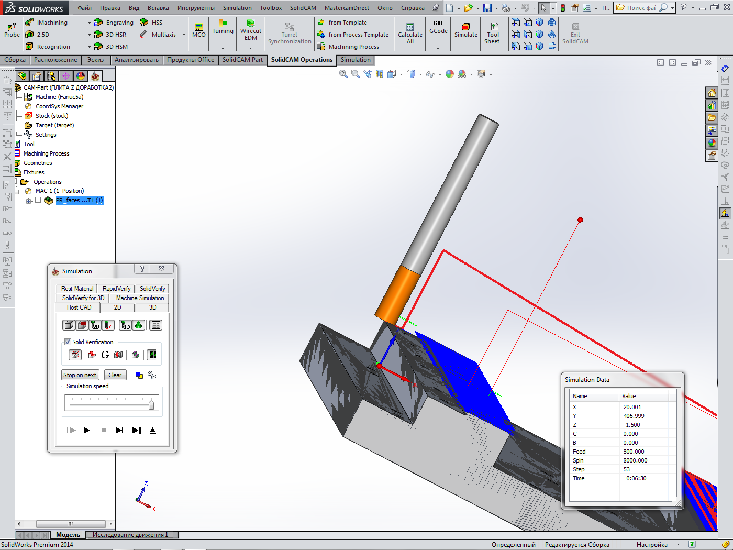Open the Инструменты menu

pos(196,8)
